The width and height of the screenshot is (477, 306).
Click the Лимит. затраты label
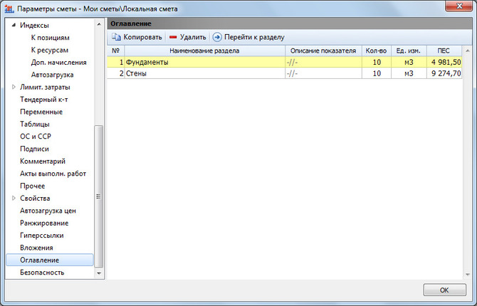coord(45,87)
